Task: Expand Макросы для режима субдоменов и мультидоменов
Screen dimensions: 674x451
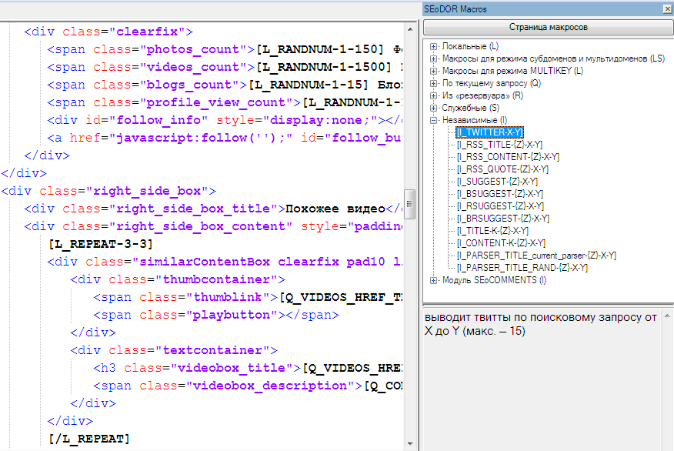Action: tap(435, 59)
